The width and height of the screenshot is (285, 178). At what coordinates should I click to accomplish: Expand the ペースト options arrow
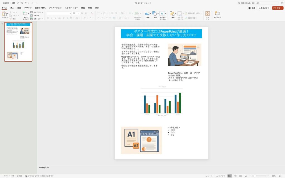point(8,14)
